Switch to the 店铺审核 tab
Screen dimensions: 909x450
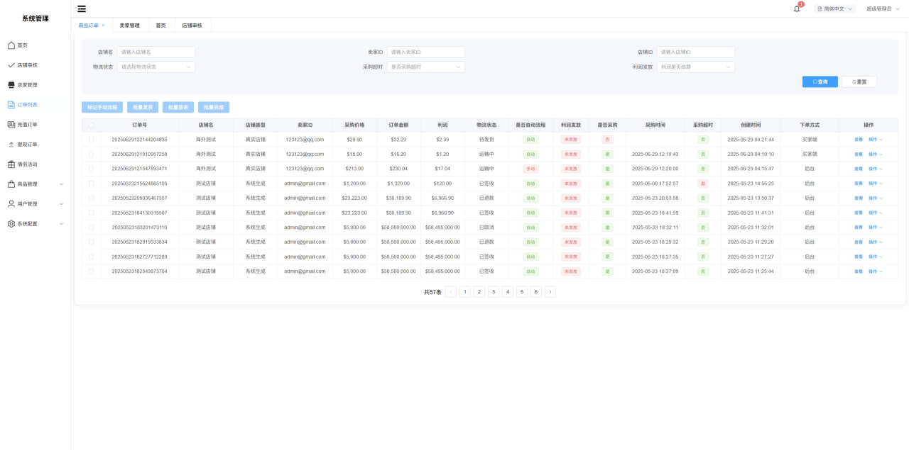(x=192, y=26)
